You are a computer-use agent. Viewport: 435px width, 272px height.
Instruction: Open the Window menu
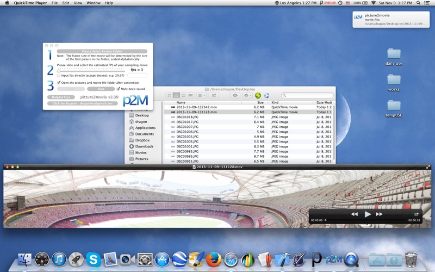tap(94, 3)
